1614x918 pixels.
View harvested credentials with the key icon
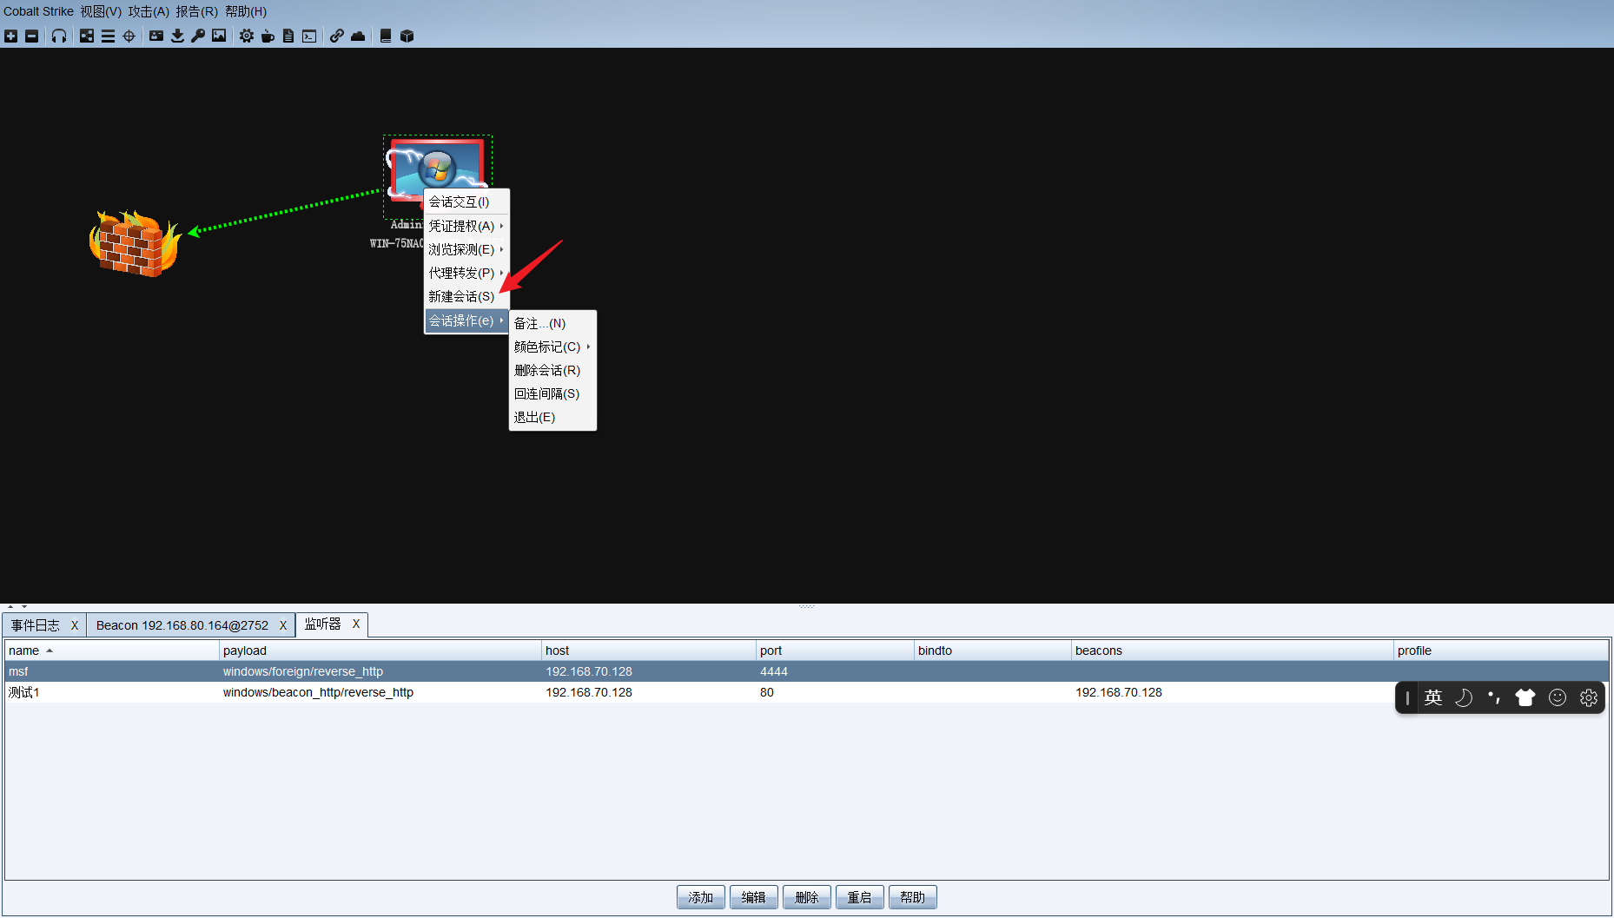coord(198,36)
